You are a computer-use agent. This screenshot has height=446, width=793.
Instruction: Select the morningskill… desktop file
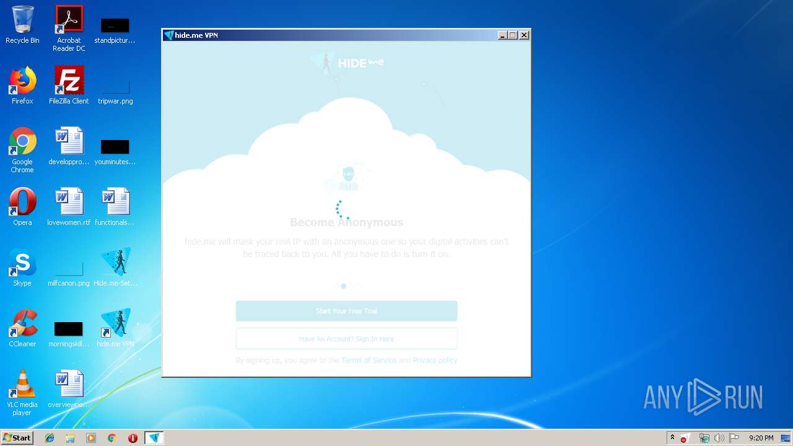tap(69, 333)
